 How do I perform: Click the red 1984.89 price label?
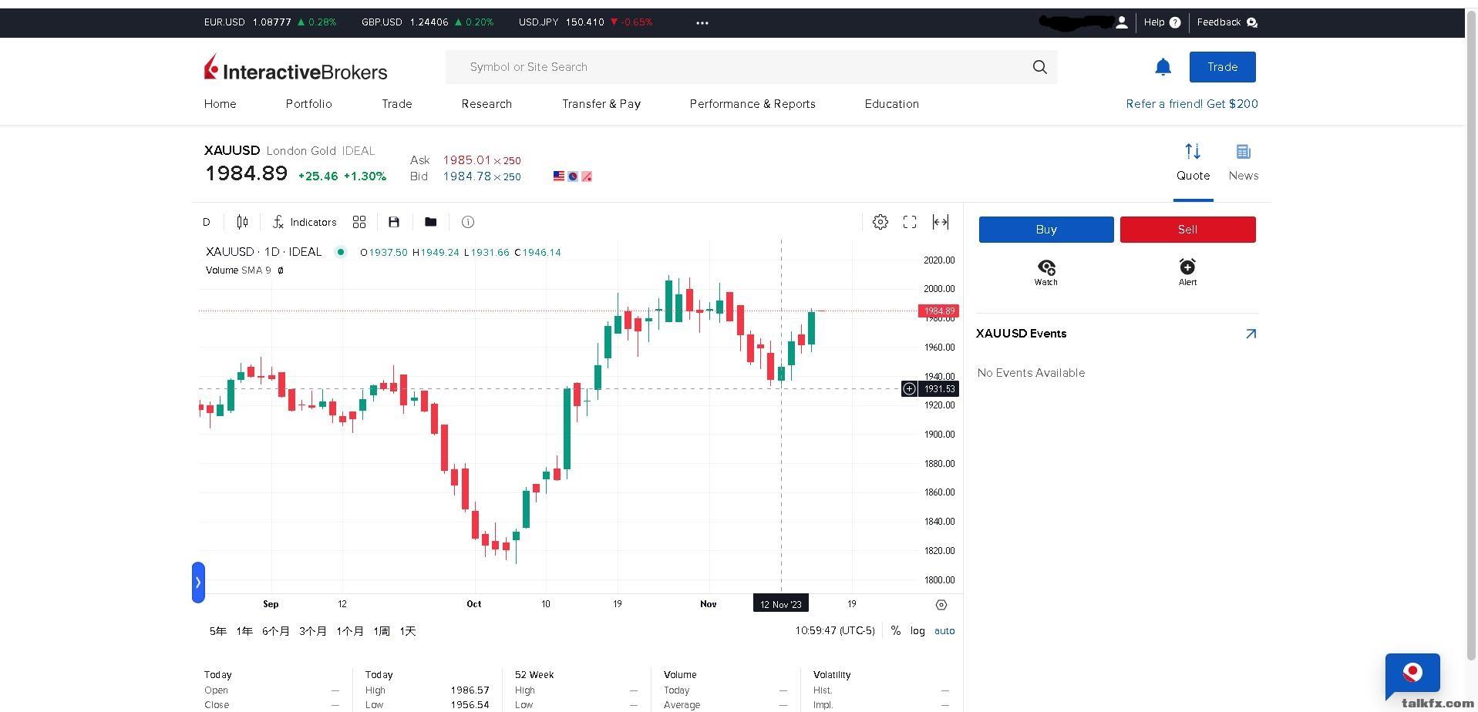click(x=938, y=311)
